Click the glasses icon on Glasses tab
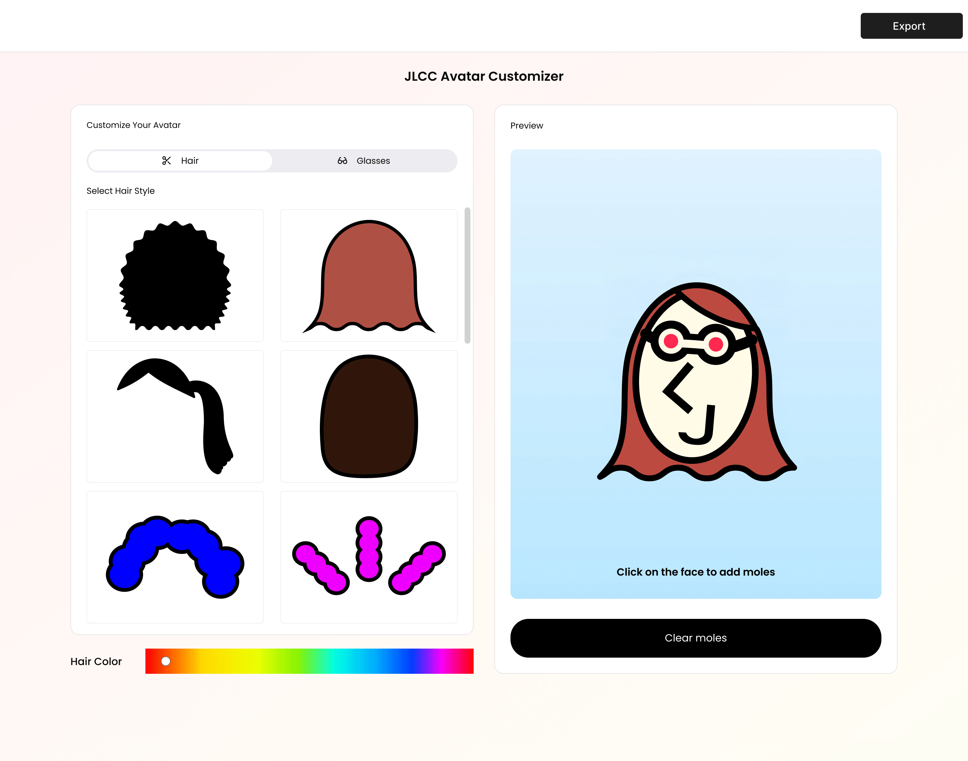The height and width of the screenshot is (761, 968). [342, 161]
